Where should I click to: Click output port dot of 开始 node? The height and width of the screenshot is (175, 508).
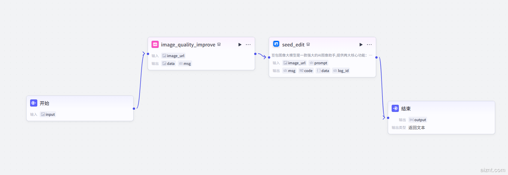click(x=134, y=109)
